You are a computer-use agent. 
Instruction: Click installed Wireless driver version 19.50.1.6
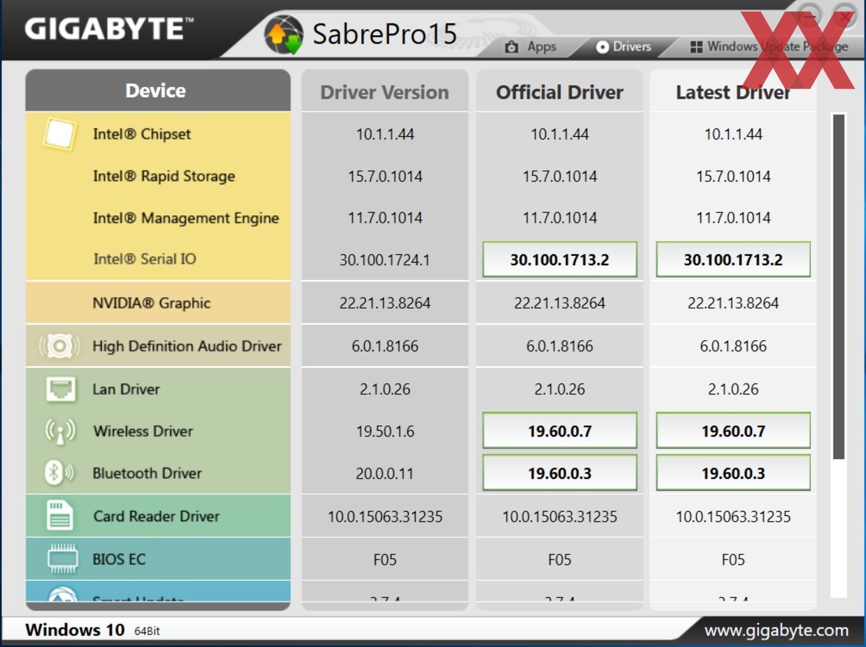click(x=385, y=431)
